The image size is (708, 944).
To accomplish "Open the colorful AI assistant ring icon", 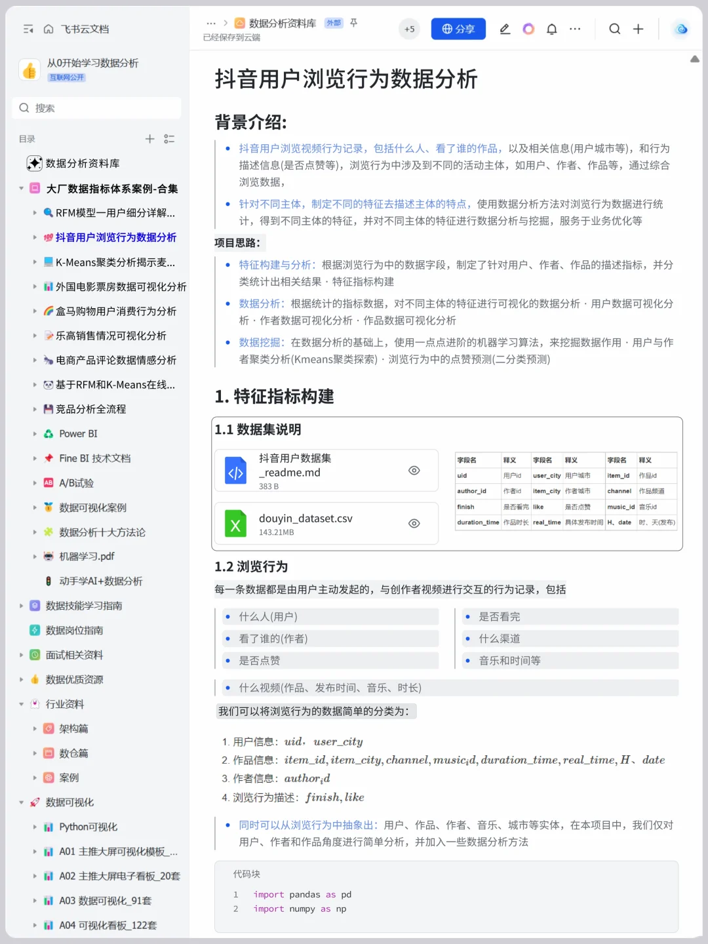I will [x=528, y=29].
